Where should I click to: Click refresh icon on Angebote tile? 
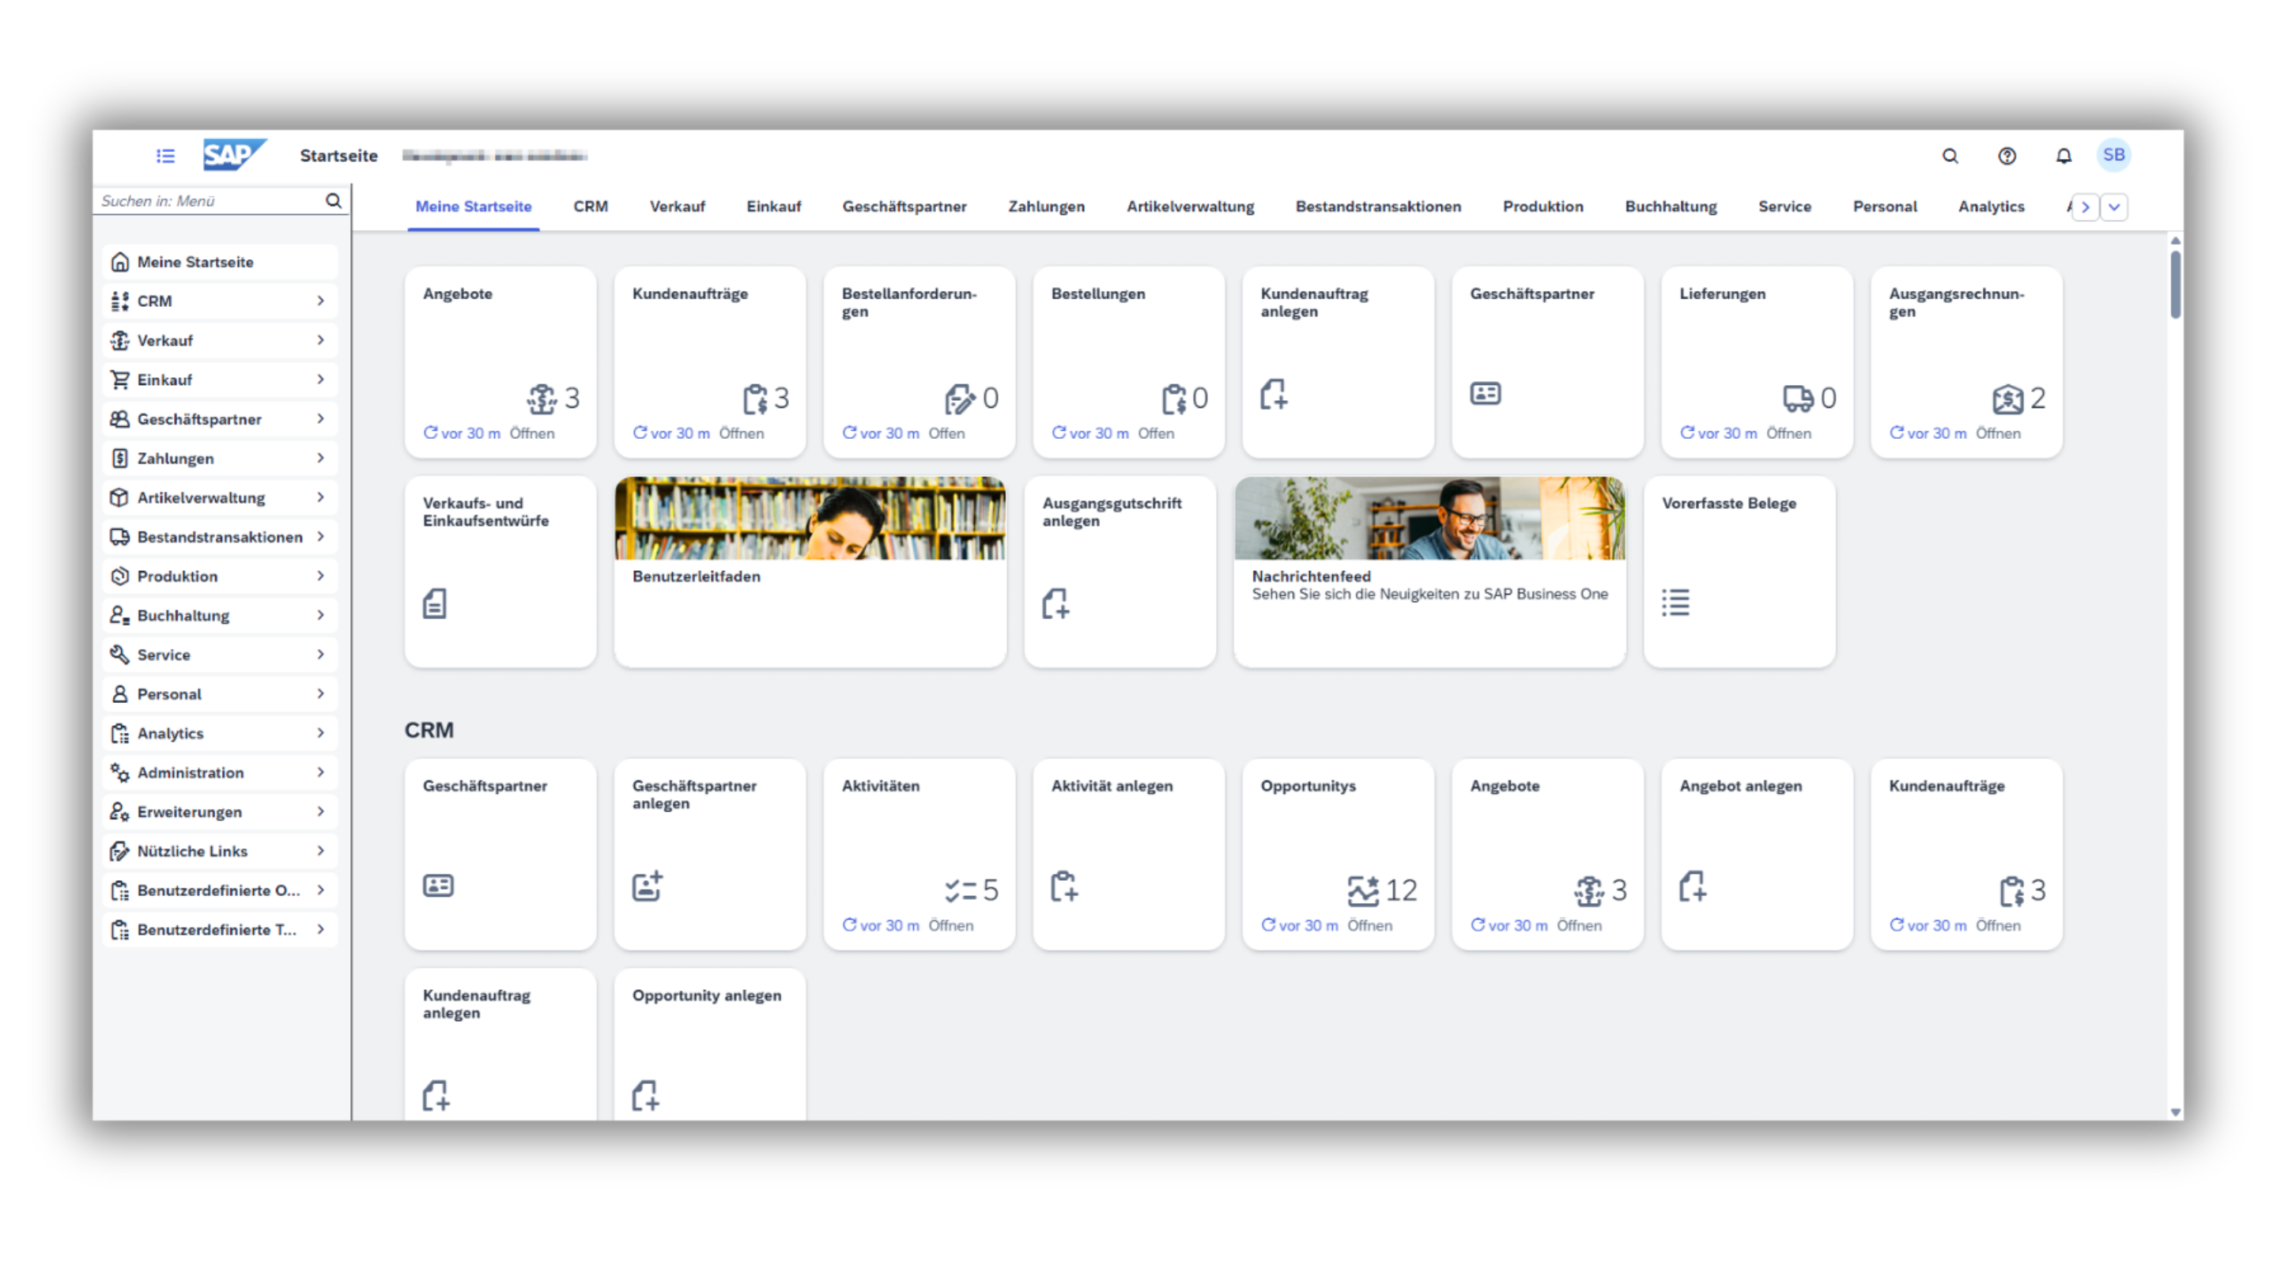[430, 433]
